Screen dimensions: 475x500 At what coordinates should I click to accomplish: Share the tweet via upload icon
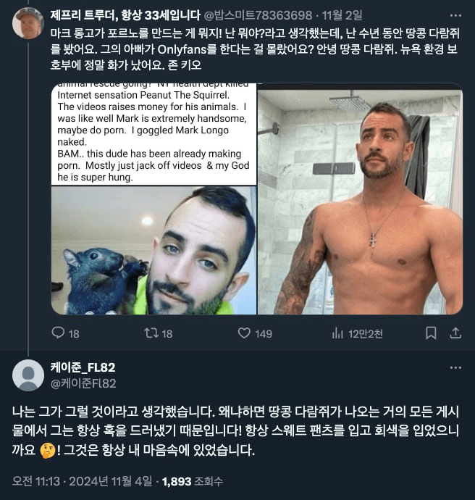click(x=455, y=333)
